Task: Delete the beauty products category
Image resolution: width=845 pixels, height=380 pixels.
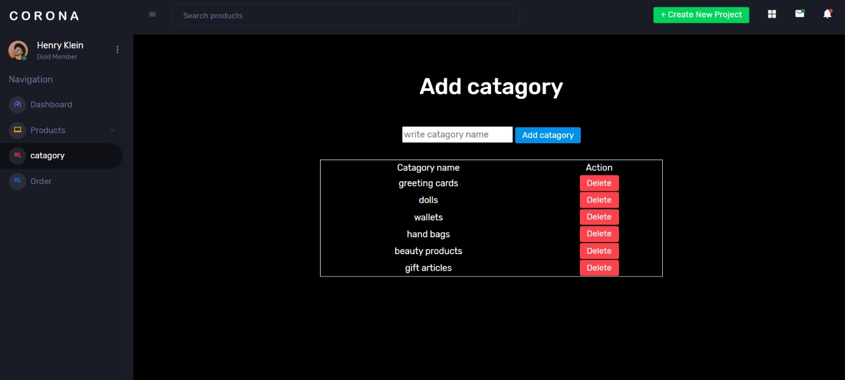Action: tap(599, 251)
